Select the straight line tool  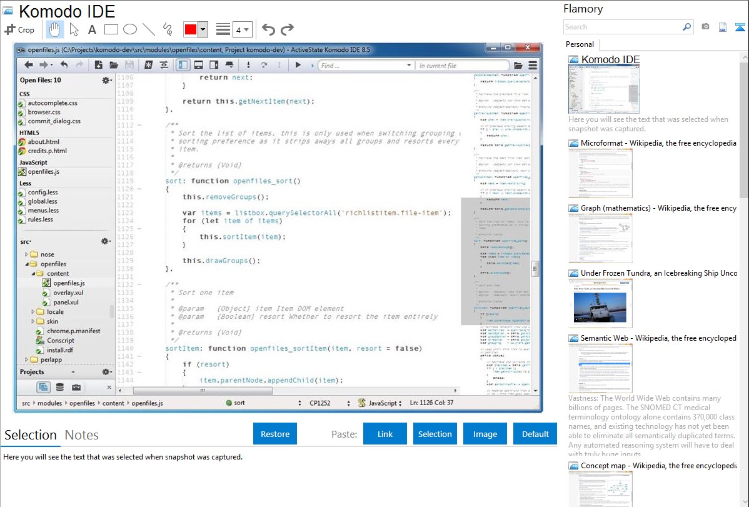coord(149,29)
